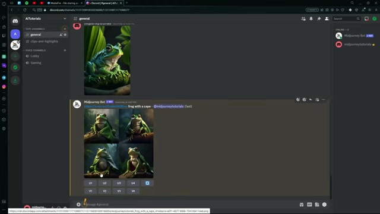Click the U1 upscale button
The image size is (380, 214).
click(90, 183)
